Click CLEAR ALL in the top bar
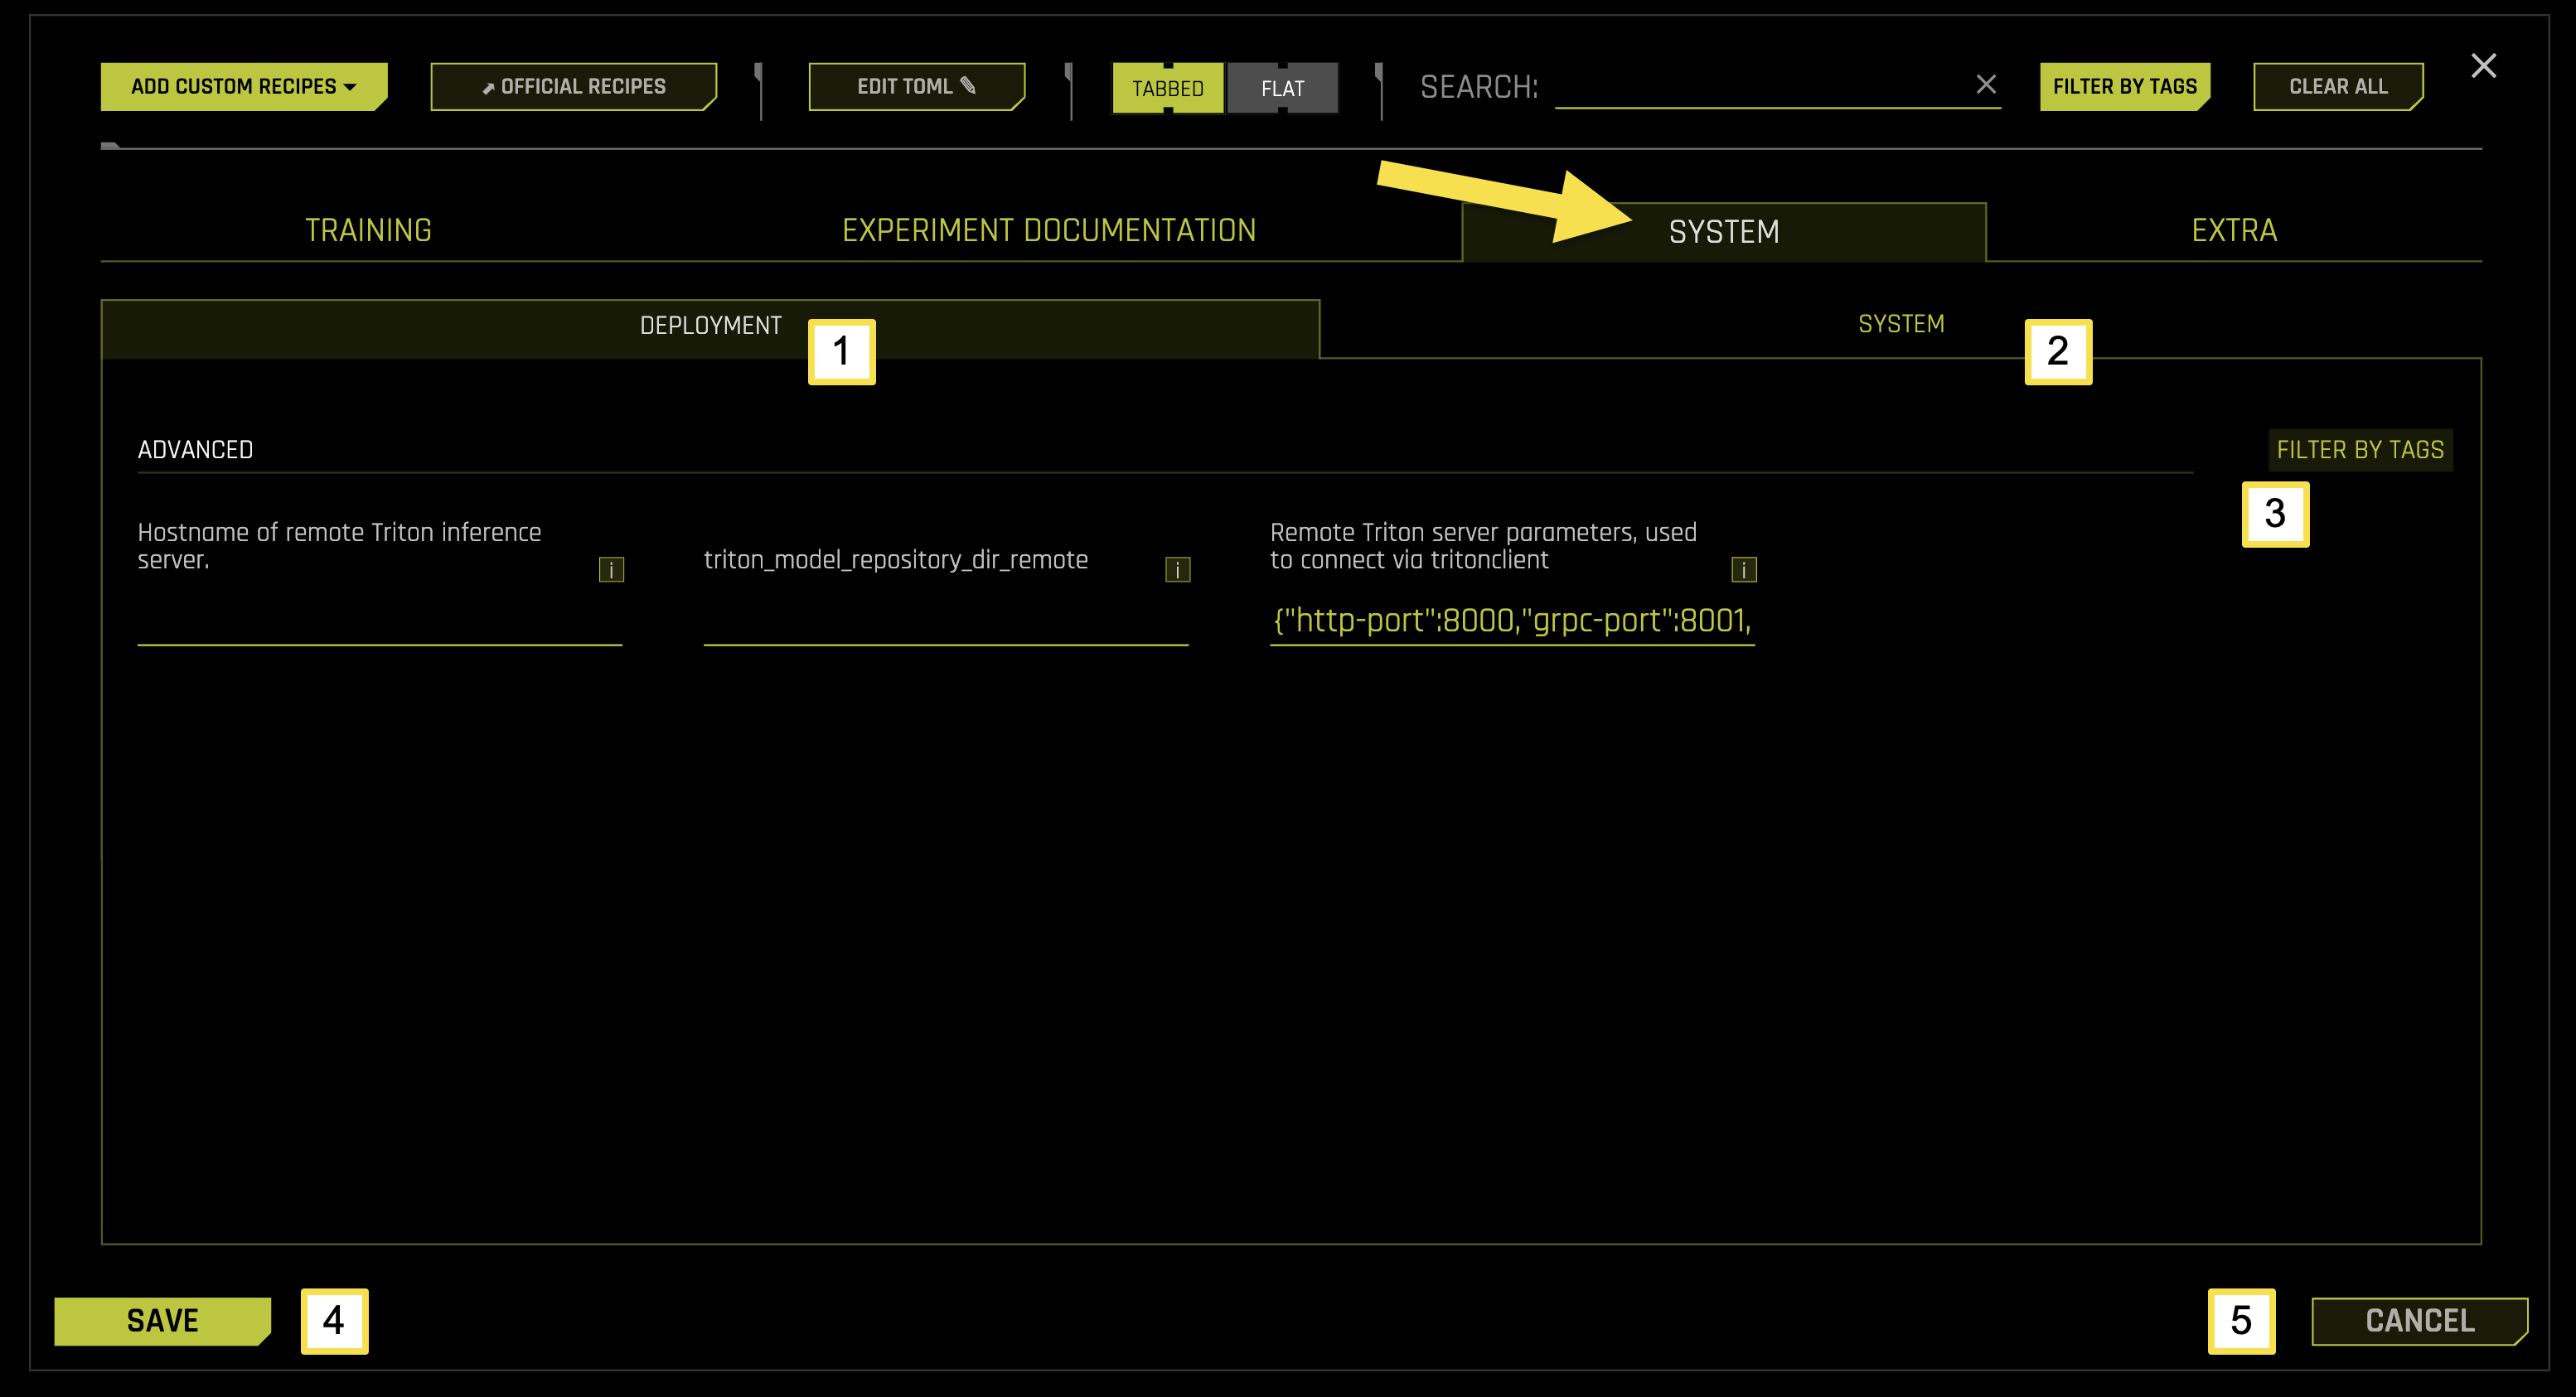The width and height of the screenshot is (2576, 1397). pyautogui.click(x=2338, y=86)
